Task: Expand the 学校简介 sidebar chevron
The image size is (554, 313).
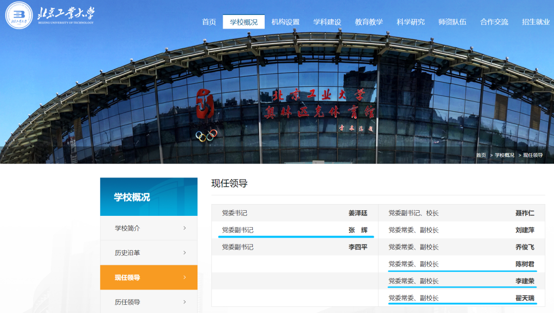Action: coord(185,228)
